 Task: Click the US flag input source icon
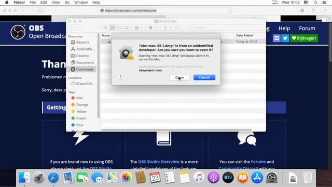point(306,2)
